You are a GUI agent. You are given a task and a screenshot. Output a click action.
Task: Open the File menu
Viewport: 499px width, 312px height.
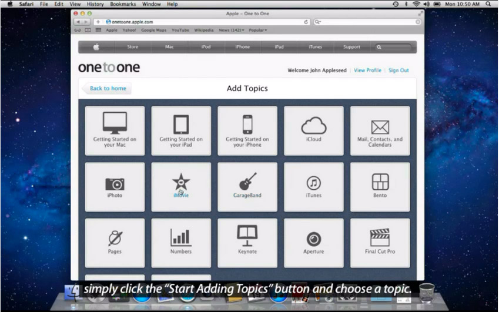pos(44,4)
